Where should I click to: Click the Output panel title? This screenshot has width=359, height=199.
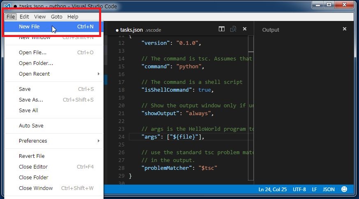coord(271,30)
